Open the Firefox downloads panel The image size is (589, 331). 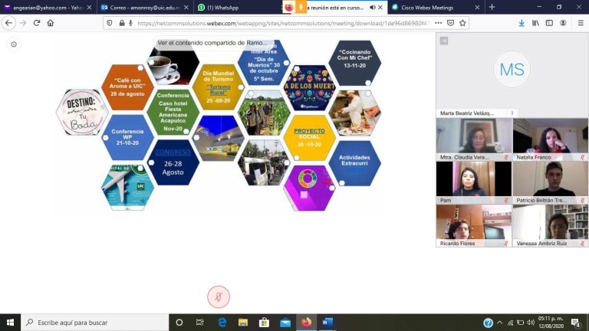pos(522,23)
